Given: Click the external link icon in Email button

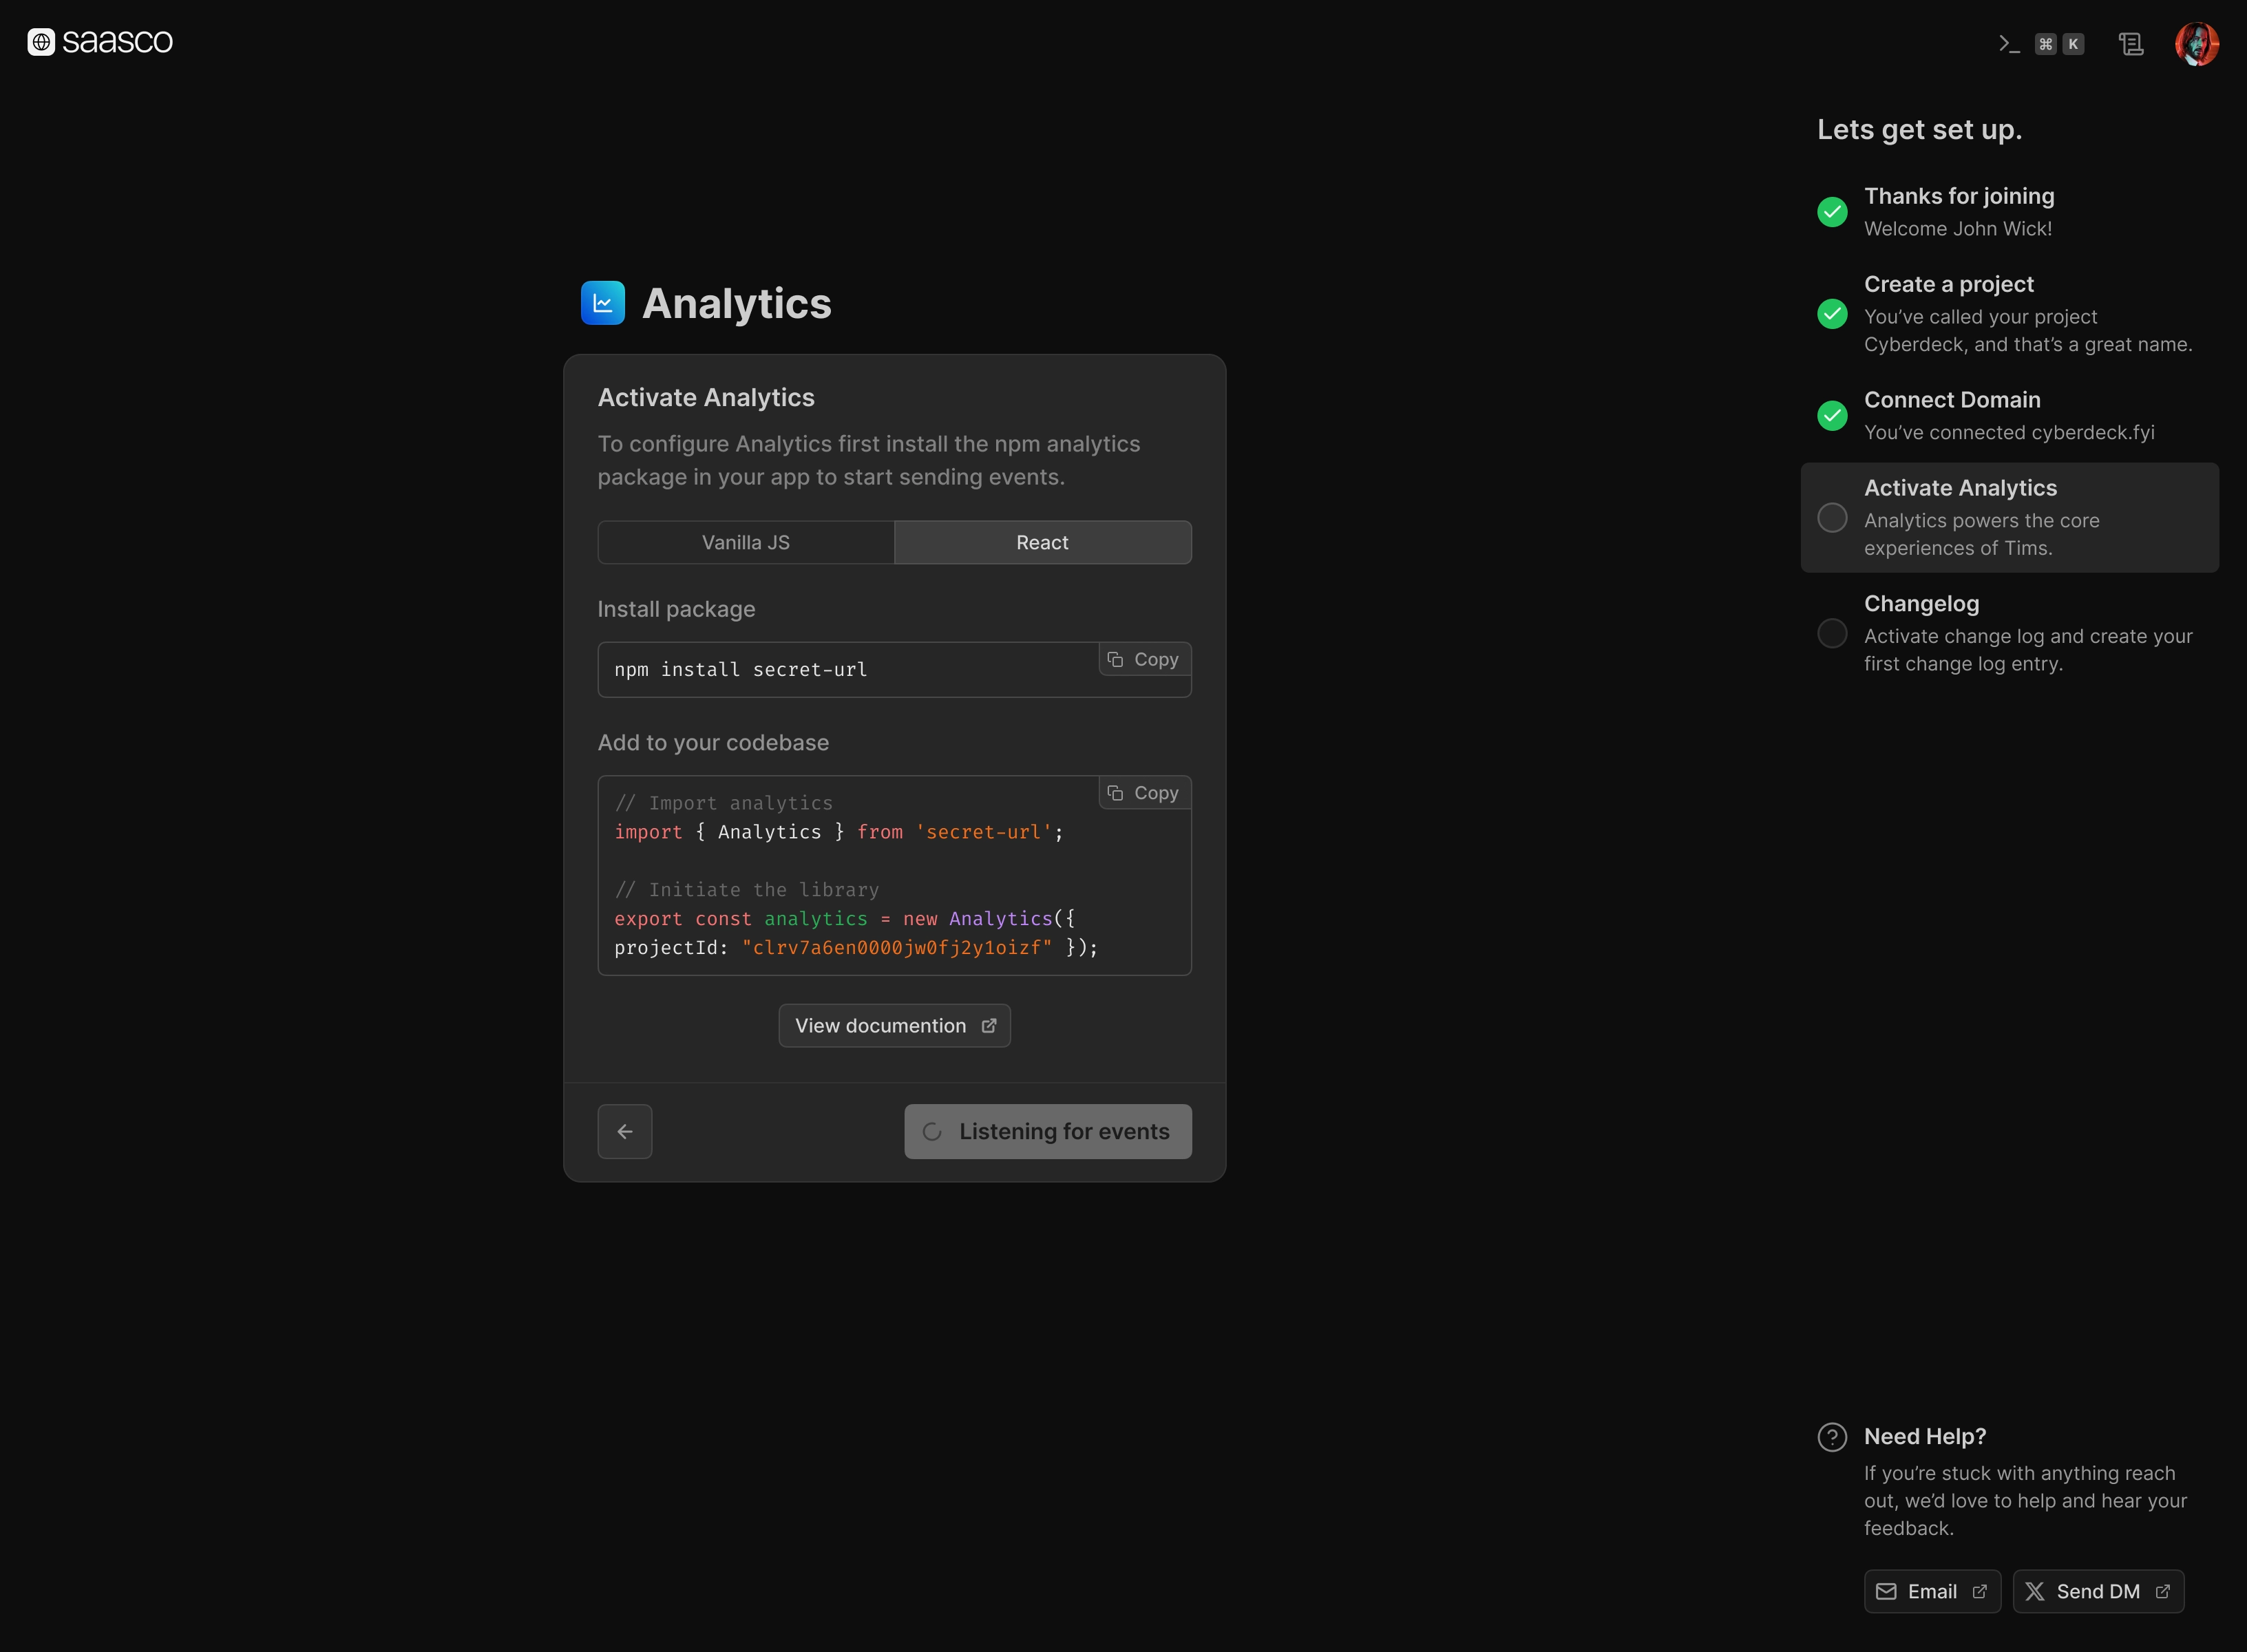Looking at the screenshot, I should (1979, 1592).
